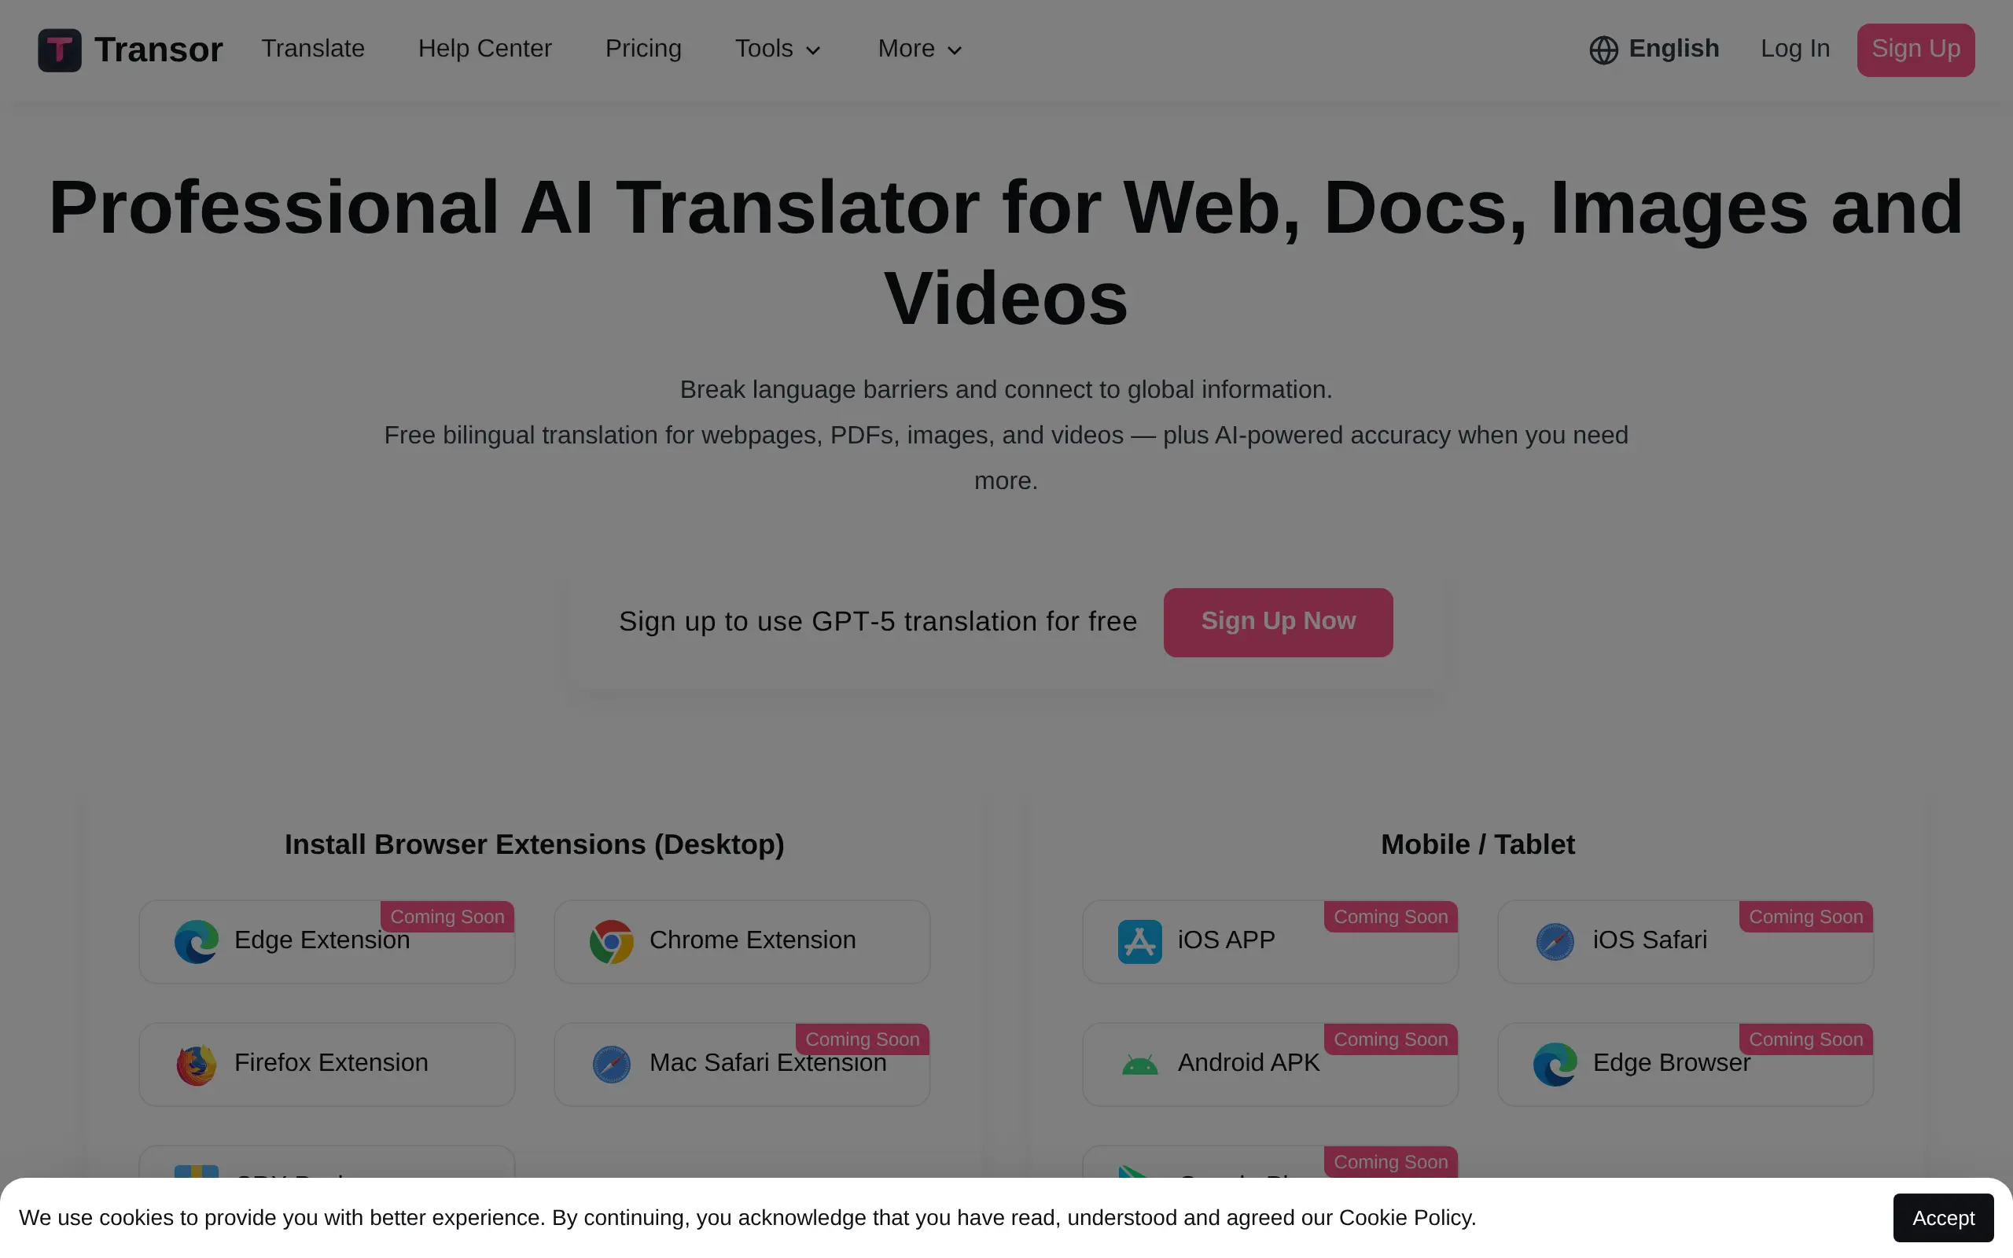The width and height of the screenshot is (2013, 1258).
Task: Go to the Help Center page
Action: pyautogui.click(x=485, y=49)
